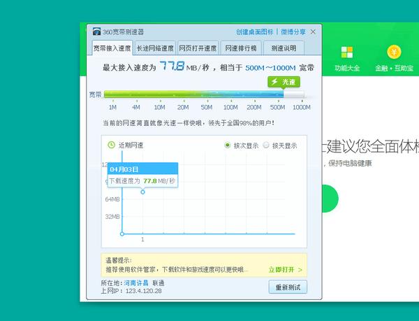Viewport: 419px width, 321px height.
Task: Click the 64MB axis label
Action: point(112,199)
